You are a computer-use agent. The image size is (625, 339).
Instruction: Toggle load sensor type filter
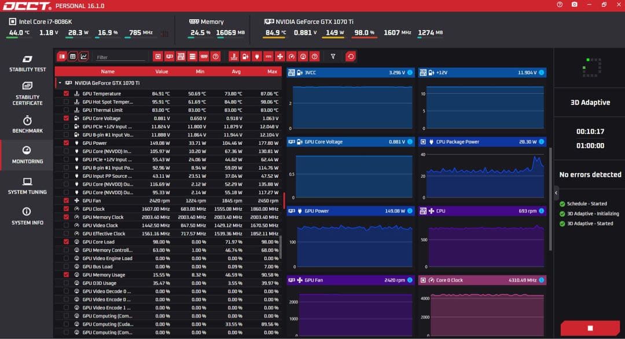coord(303,57)
